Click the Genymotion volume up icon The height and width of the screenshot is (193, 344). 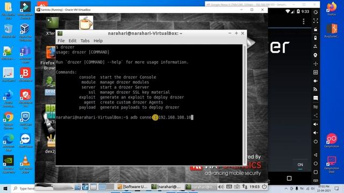tap(316, 124)
